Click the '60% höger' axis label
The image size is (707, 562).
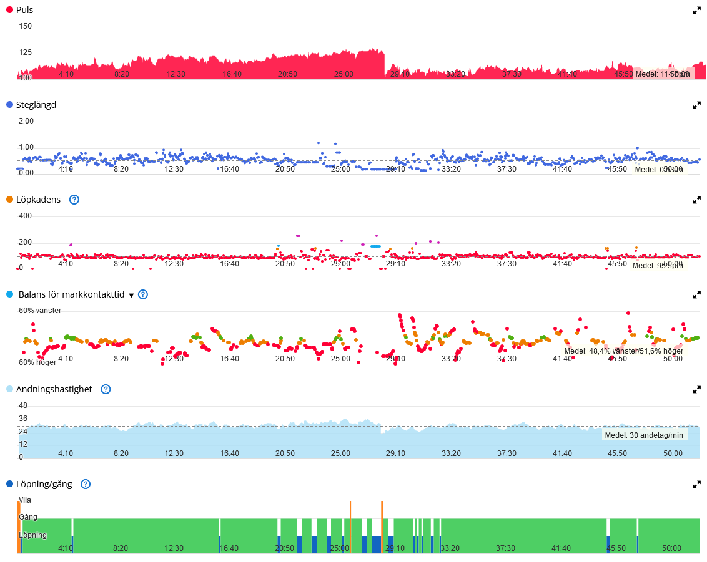pos(37,362)
